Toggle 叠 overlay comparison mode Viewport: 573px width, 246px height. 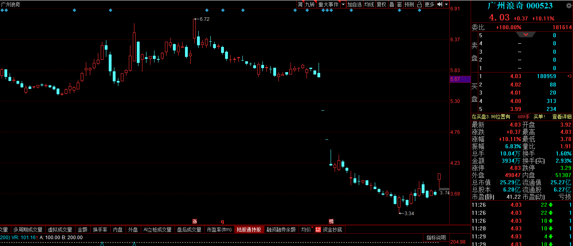coord(392,4)
